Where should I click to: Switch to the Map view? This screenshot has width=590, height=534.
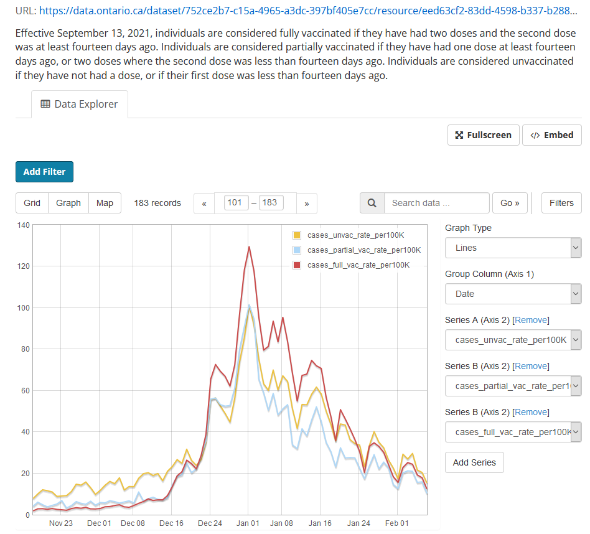click(x=105, y=203)
